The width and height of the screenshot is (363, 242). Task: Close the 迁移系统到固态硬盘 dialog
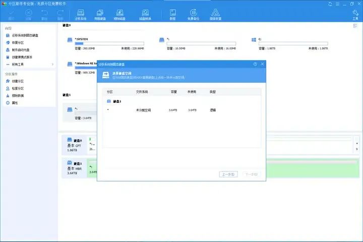point(262,64)
